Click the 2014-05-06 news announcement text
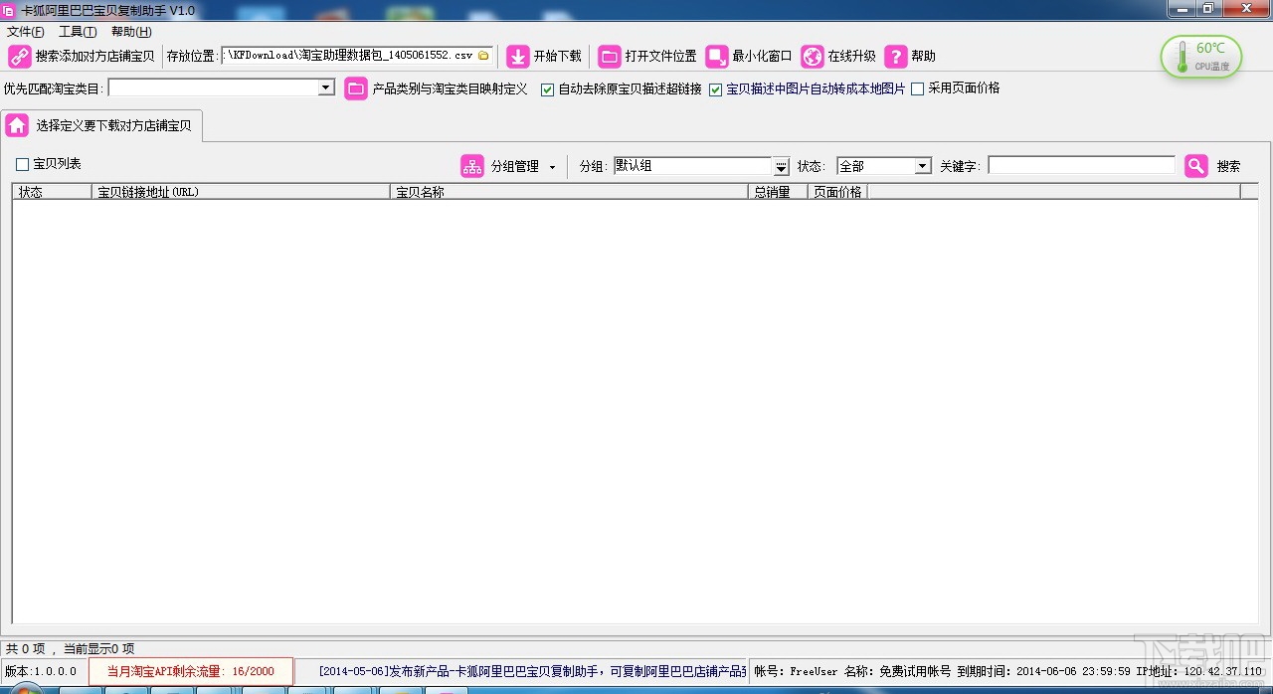Viewport: 1273px width, 694px height. pos(531,671)
